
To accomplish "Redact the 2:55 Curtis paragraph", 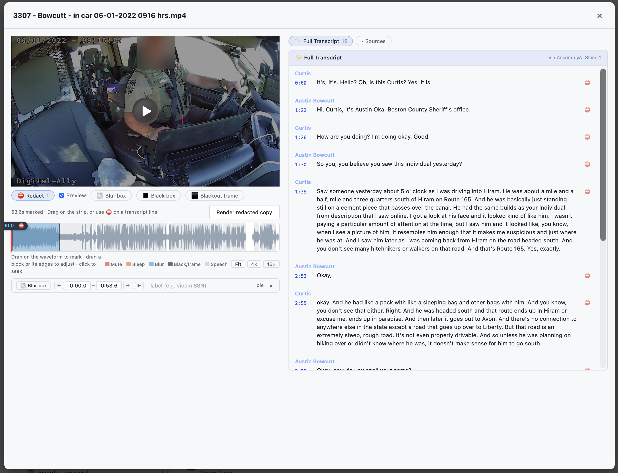I will [x=587, y=303].
